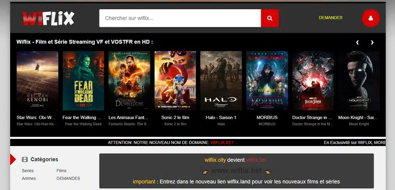
Task: Open the user profile icon
Action: click(370, 18)
